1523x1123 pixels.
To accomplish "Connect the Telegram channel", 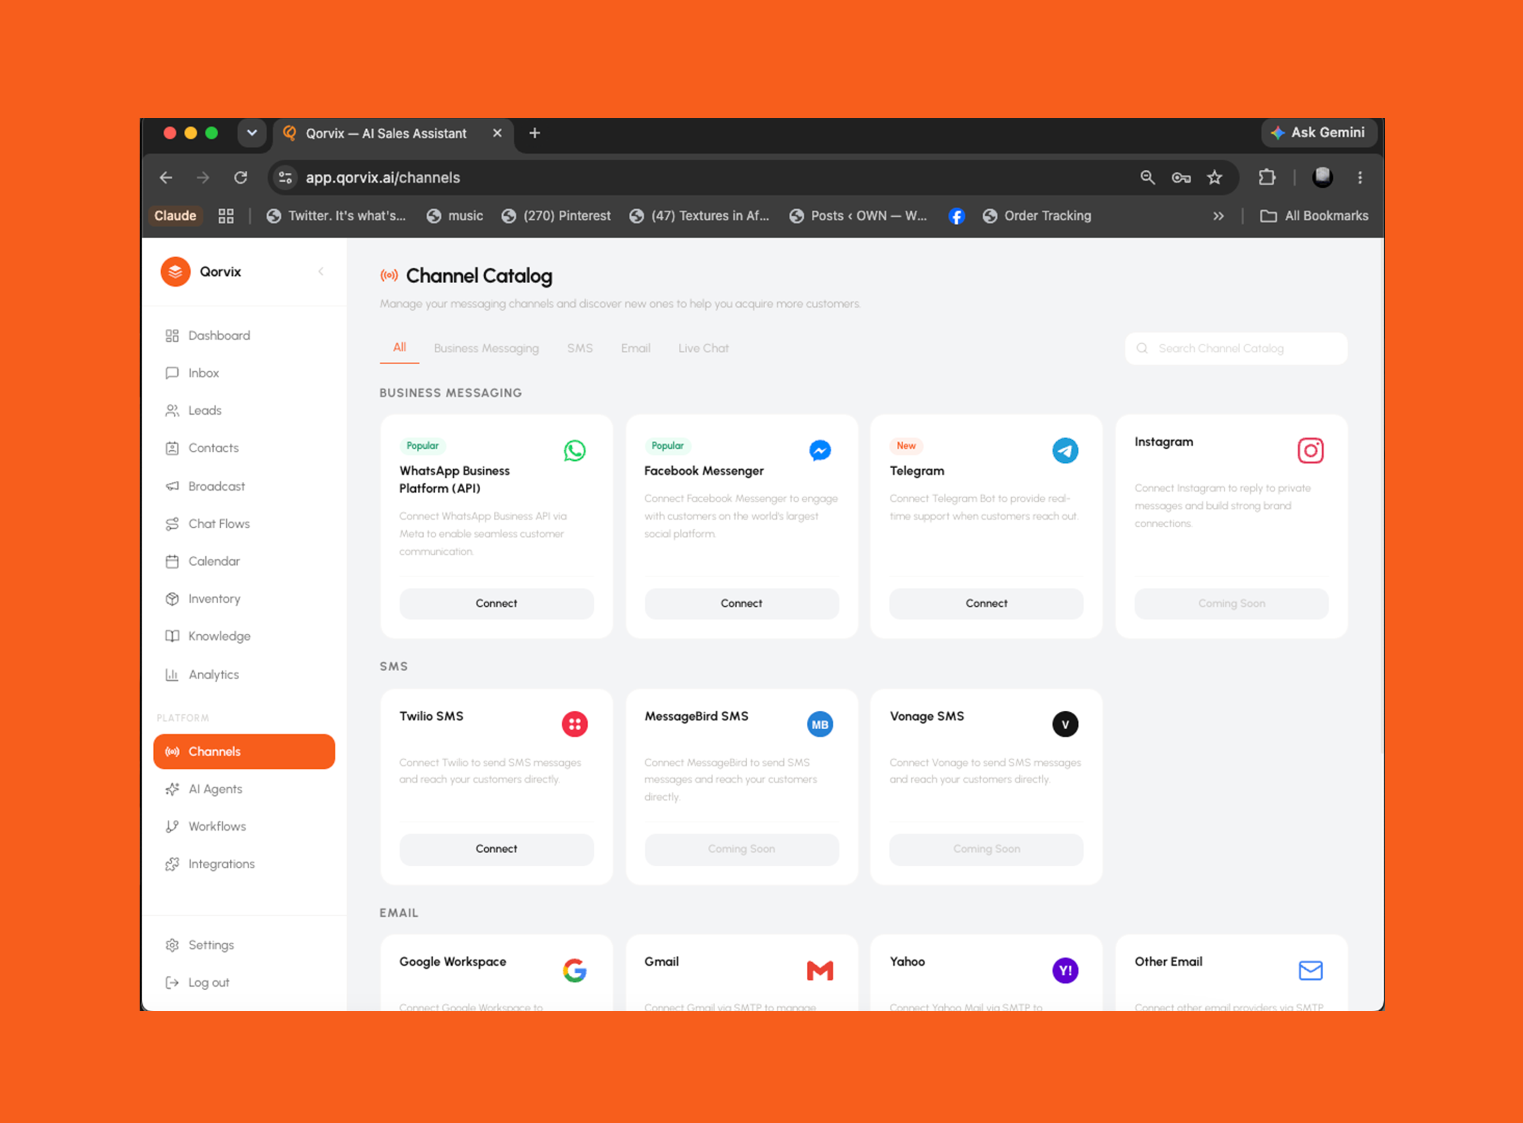I will 987,604.
